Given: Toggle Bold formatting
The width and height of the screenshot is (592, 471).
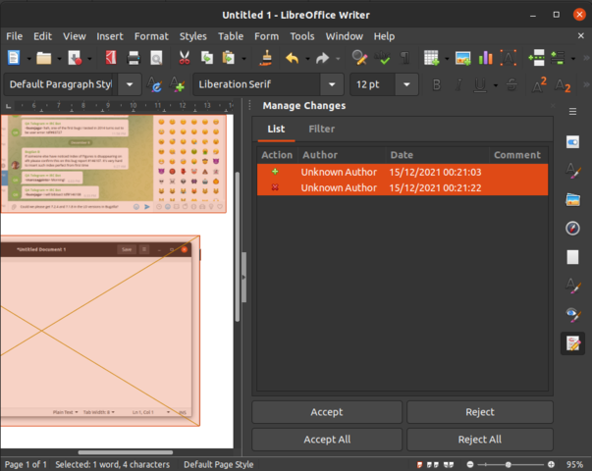Looking at the screenshot, I should pos(437,85).
